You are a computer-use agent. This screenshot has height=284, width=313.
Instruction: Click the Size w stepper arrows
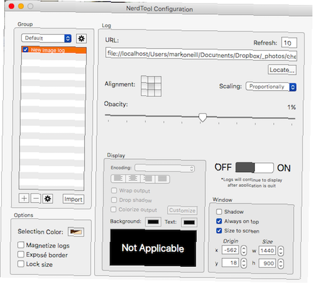click(281, 251)
